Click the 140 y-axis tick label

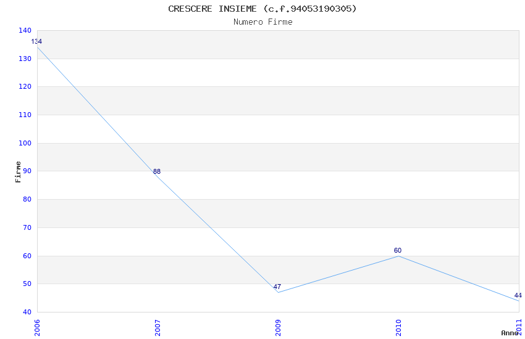pos(25,30)
